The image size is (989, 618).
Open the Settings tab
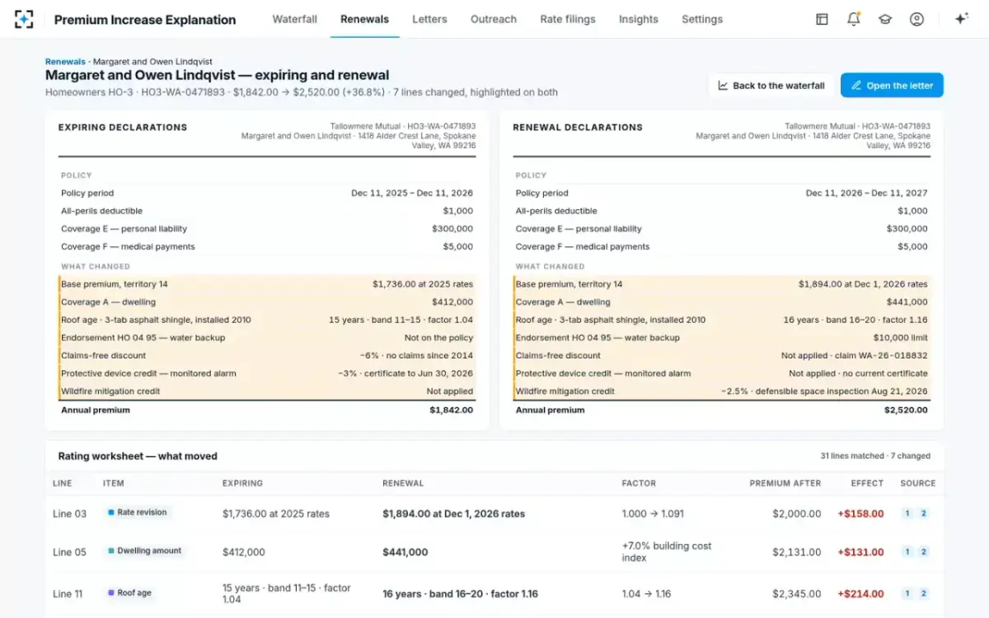(x=702, y=19)
